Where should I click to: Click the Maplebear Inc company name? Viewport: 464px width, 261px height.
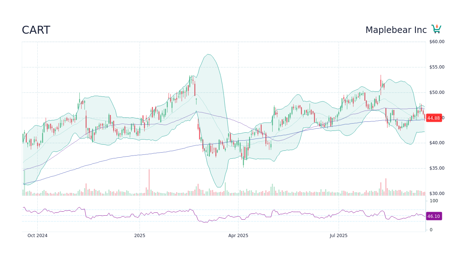pyautogui.click(x=396, y=30)
